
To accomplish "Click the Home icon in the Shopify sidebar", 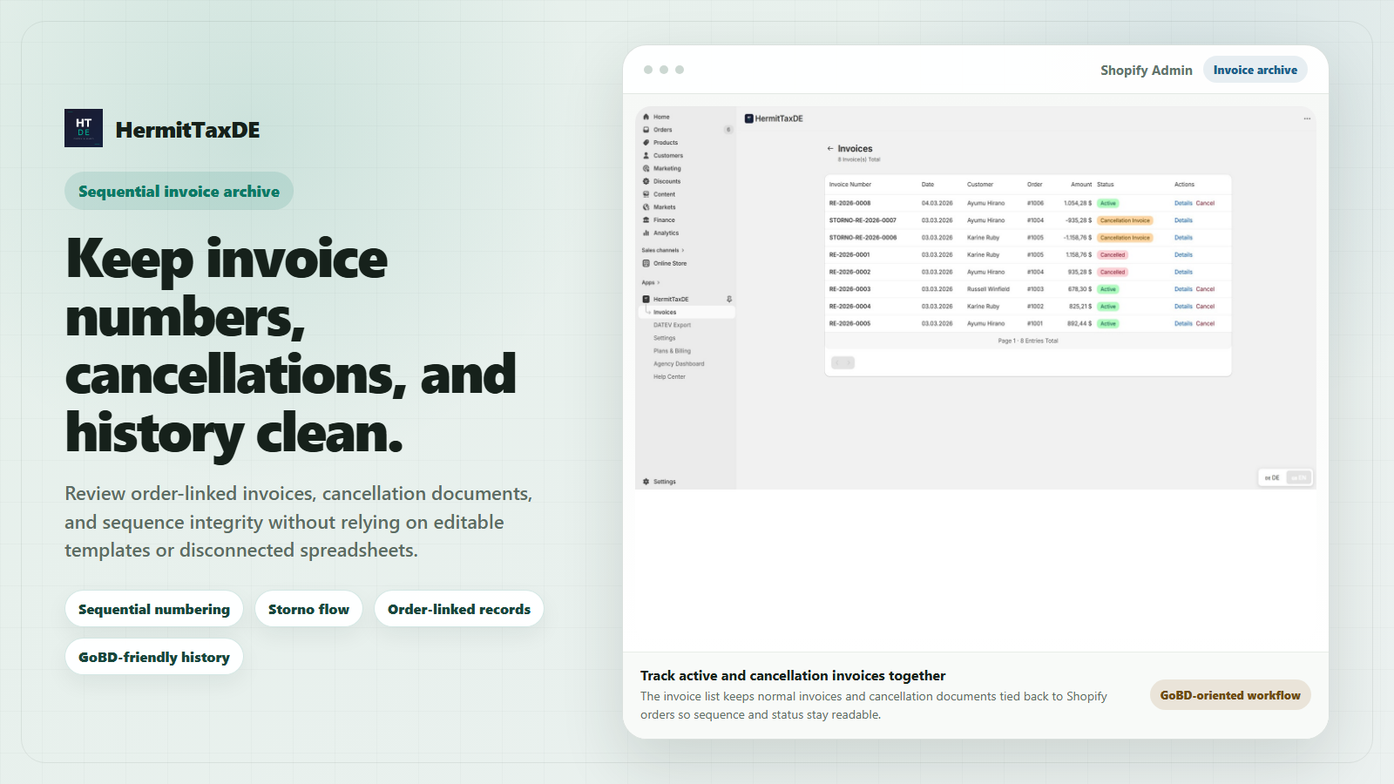I will [x=646, y=117].
